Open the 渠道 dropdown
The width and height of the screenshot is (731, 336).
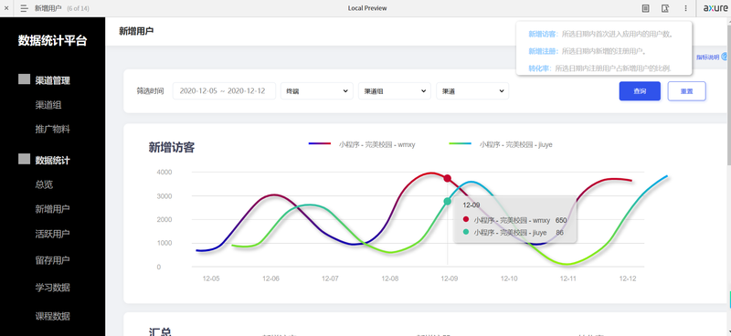472,91
